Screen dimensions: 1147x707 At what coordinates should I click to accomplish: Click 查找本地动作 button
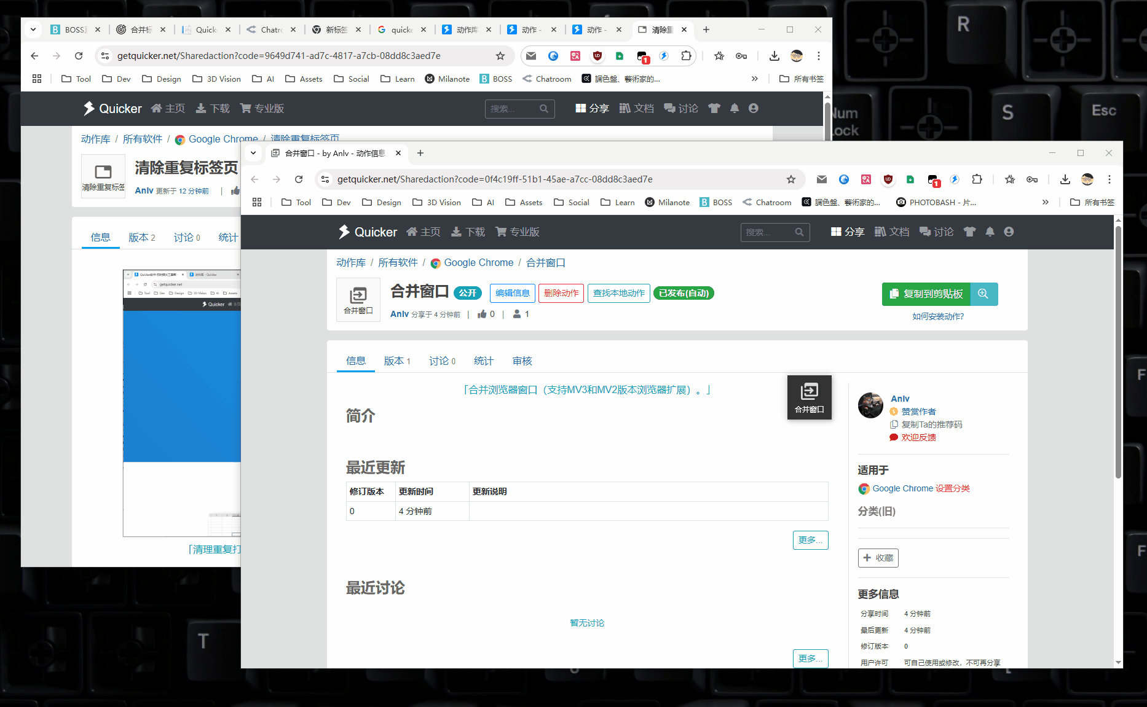click(x=619, y=293)
